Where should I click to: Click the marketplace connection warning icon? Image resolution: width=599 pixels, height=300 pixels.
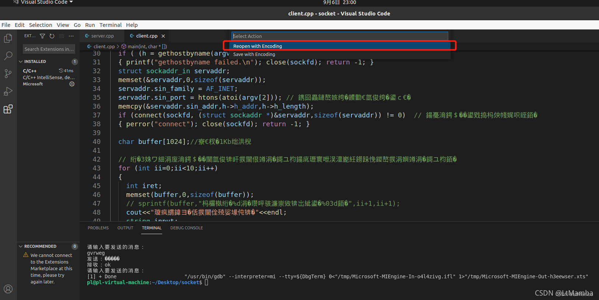[x=26, y=255]
